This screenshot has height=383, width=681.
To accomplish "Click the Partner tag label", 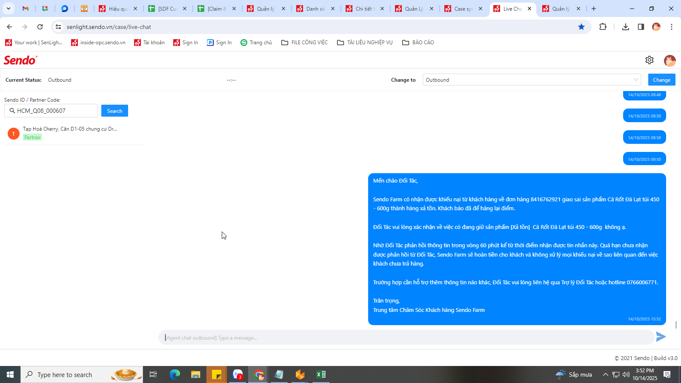I will (32, 137).
